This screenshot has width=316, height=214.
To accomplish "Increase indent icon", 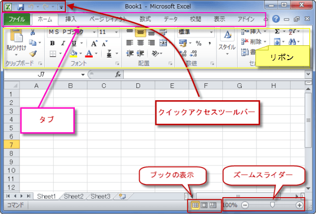I will 140,53.
